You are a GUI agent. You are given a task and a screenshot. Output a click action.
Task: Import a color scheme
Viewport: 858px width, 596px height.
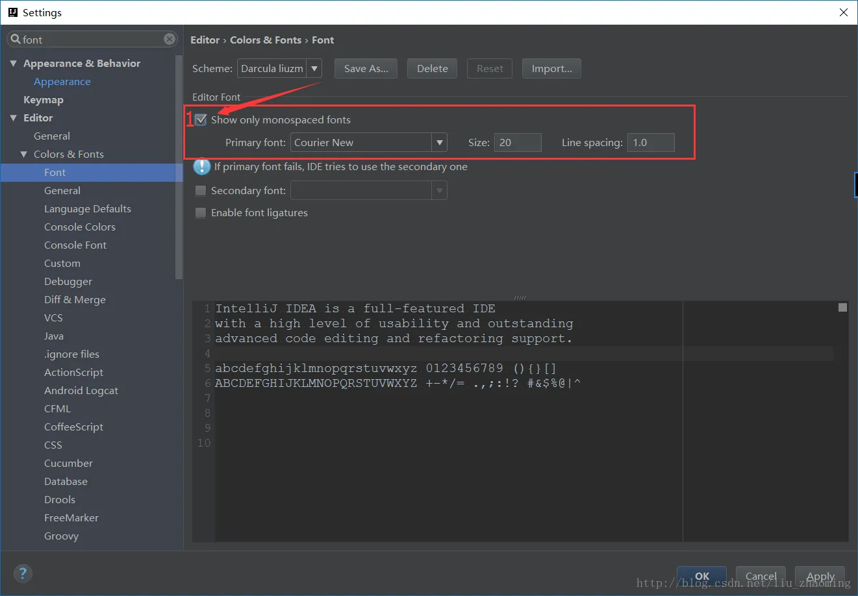pos(551,68)
